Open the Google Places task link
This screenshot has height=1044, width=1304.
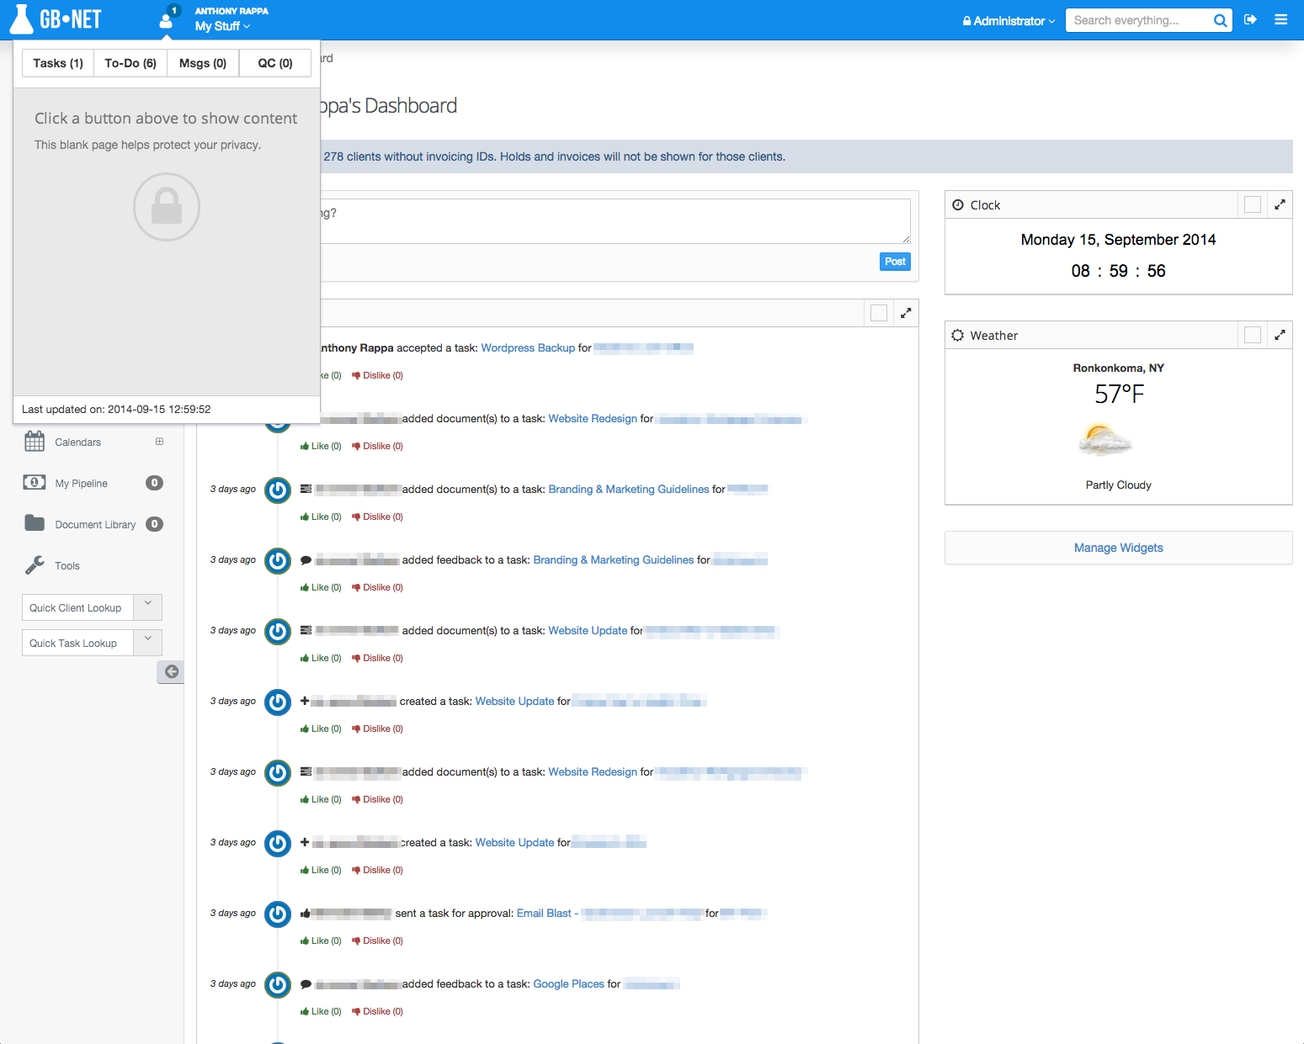pos(568,983)
